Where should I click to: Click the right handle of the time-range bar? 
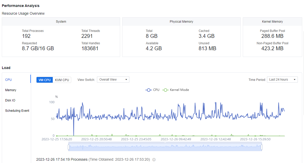click(262, 147)
